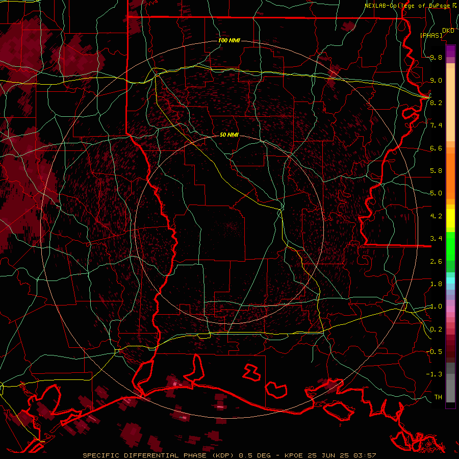Click the 3.4 legend value

point(436,238)
